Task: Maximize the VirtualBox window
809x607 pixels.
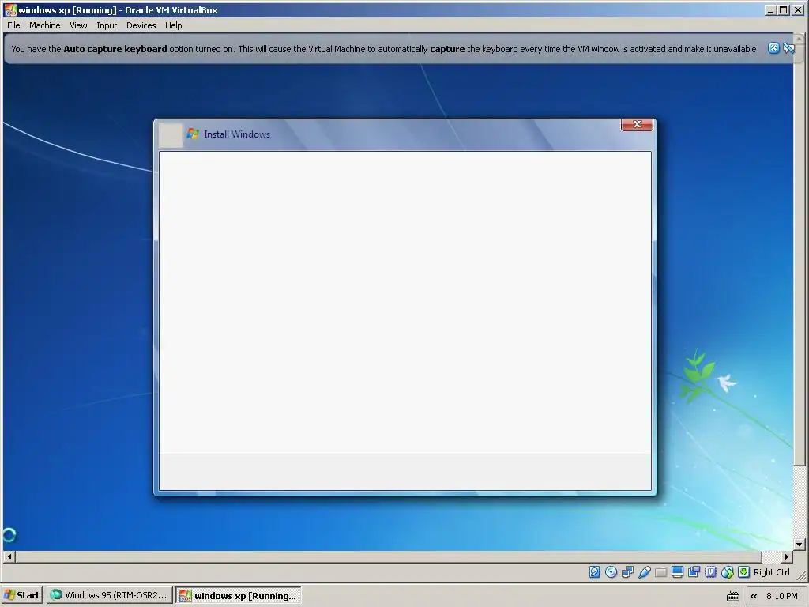Action: click(783, 9)
